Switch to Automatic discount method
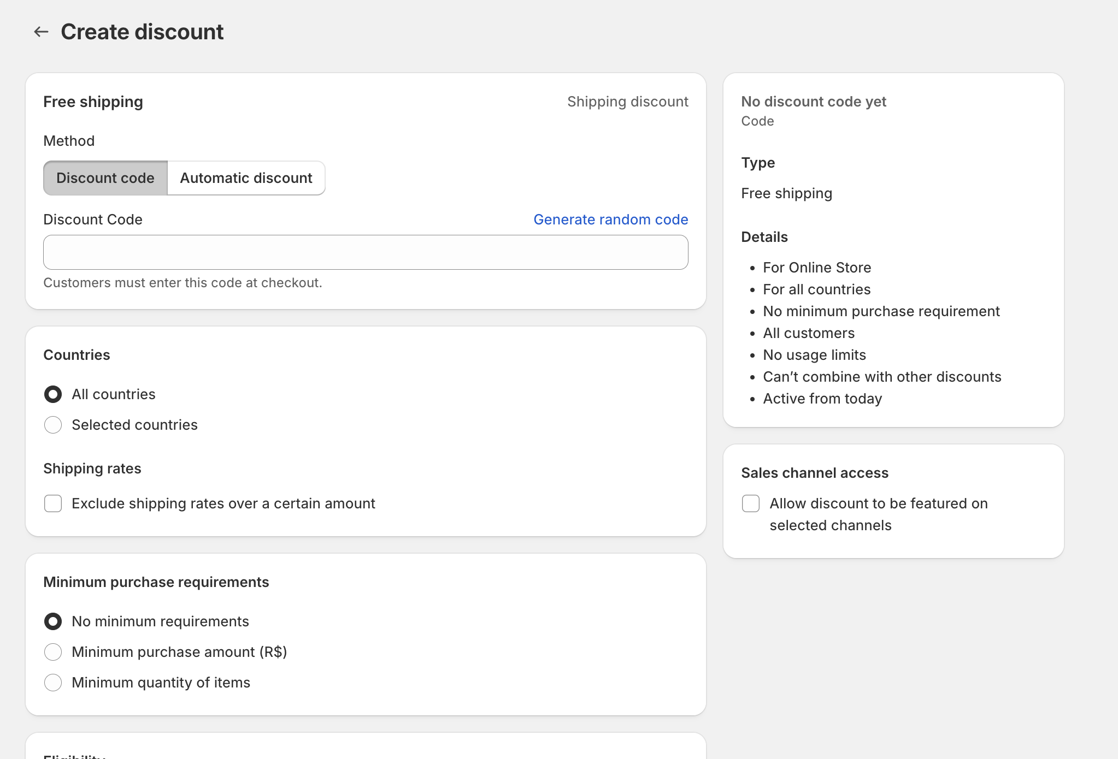Image resolution: width=1118 pixels, height=759 pixels. pos(246,178)
